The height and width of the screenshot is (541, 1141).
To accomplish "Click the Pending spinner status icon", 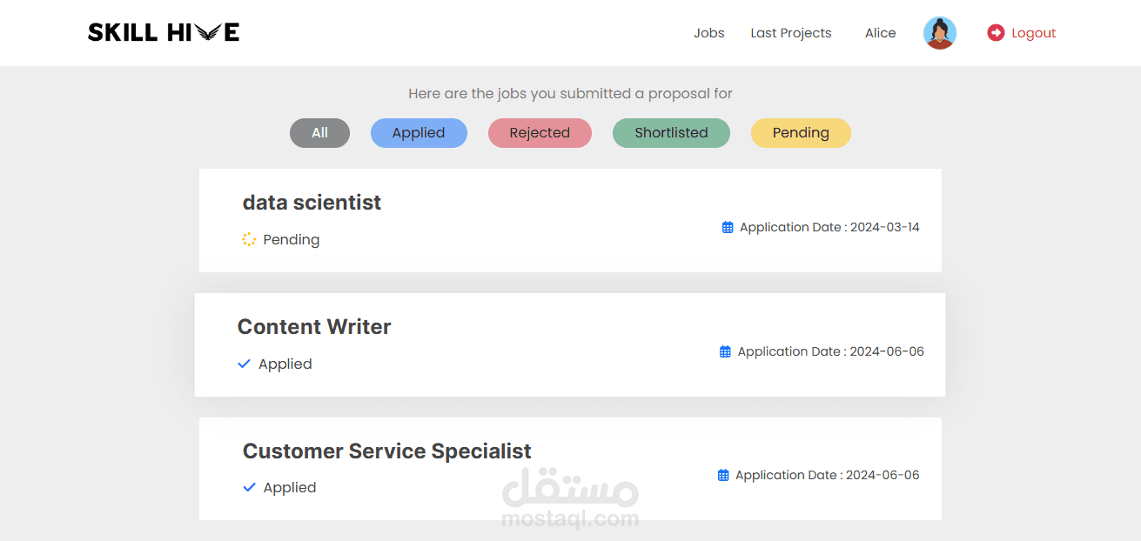I will pyautogui.click(x=247, y=238).
